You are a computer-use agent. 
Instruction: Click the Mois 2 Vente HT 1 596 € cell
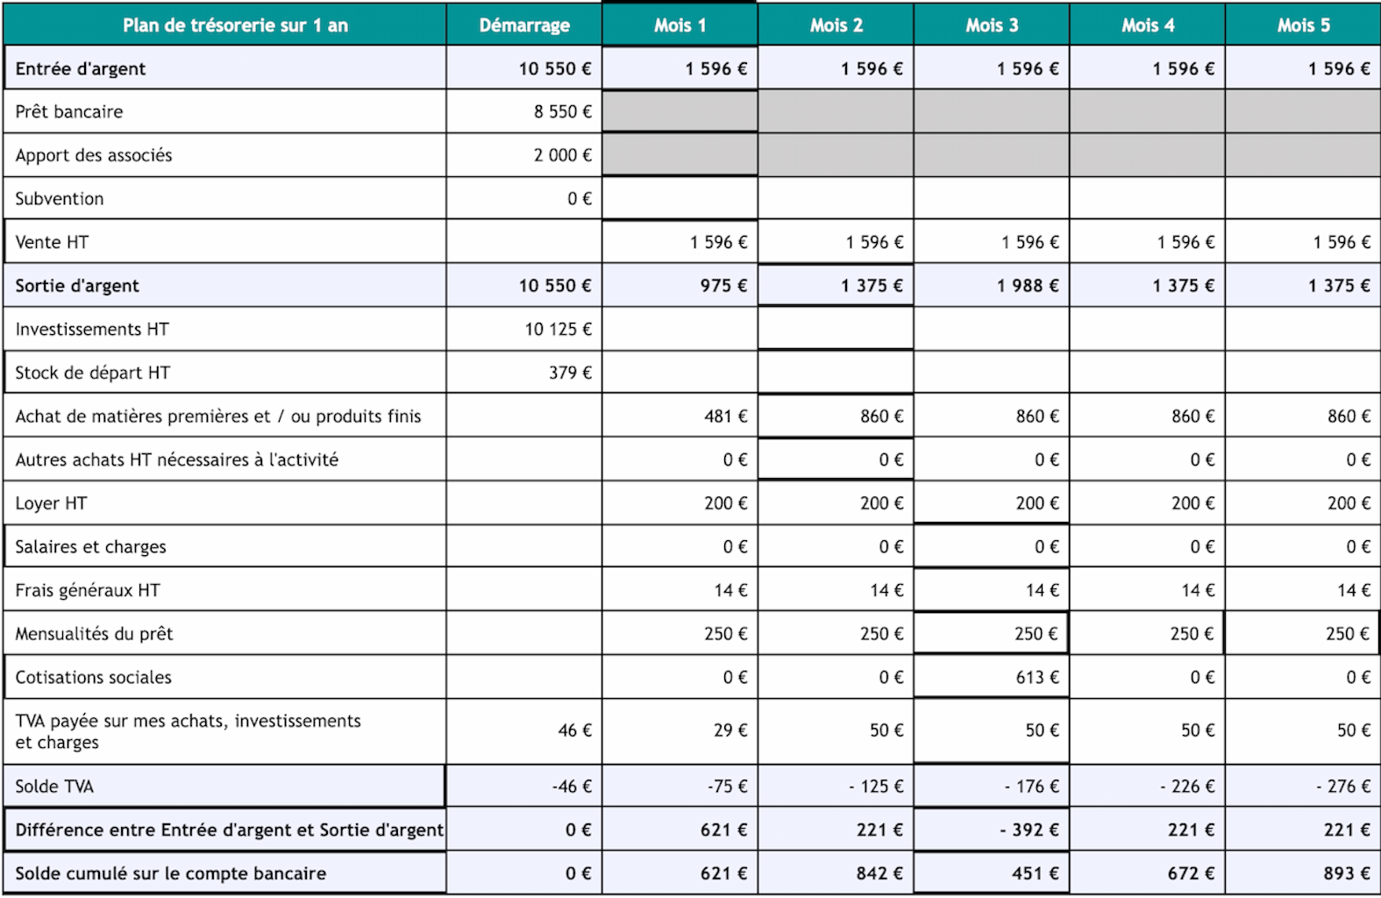[836, 242]
